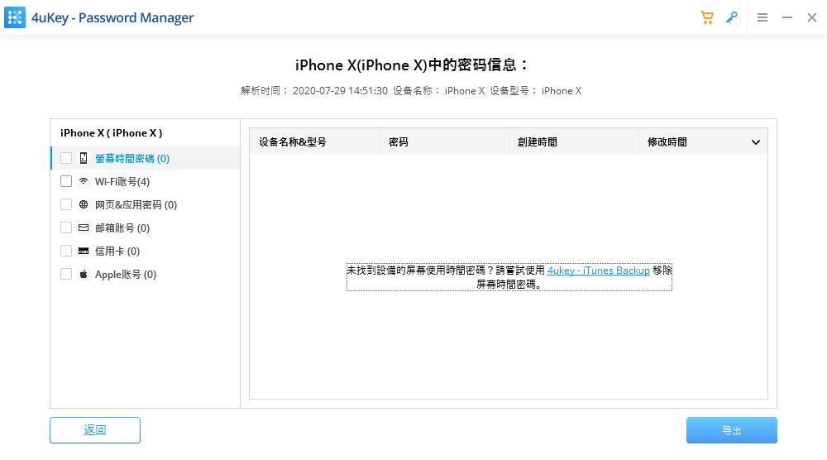Check the Wi-Fi账号(4) checkbox
Image resolution: width=827 pixels, height=460 pixels.
click(66, 181)
